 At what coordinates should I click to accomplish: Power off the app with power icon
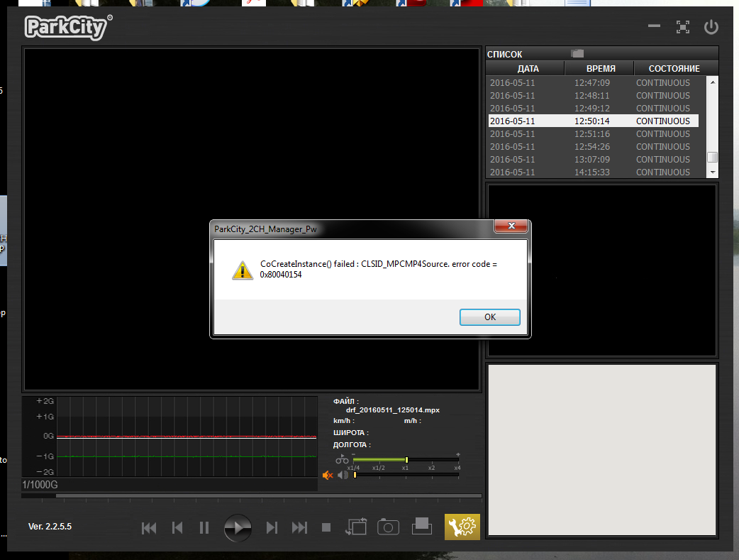[x=711, y=28]
